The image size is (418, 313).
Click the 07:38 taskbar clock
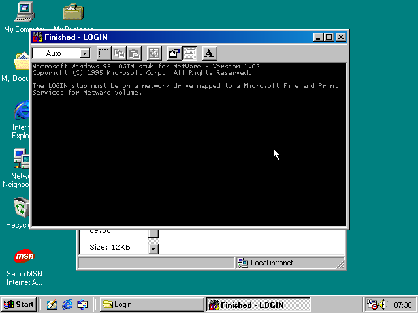(x=403, y=305)
